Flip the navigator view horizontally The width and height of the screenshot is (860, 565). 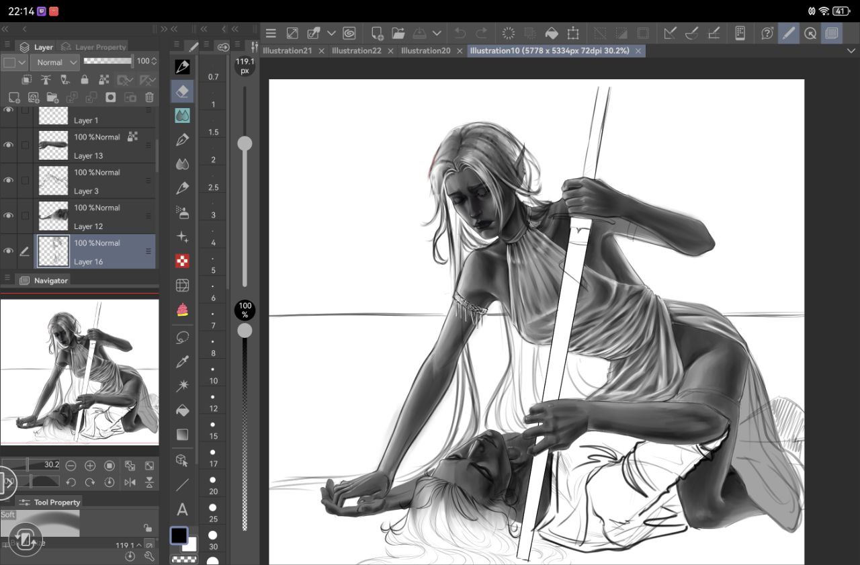pyautogui.click(x=130, y=482)
